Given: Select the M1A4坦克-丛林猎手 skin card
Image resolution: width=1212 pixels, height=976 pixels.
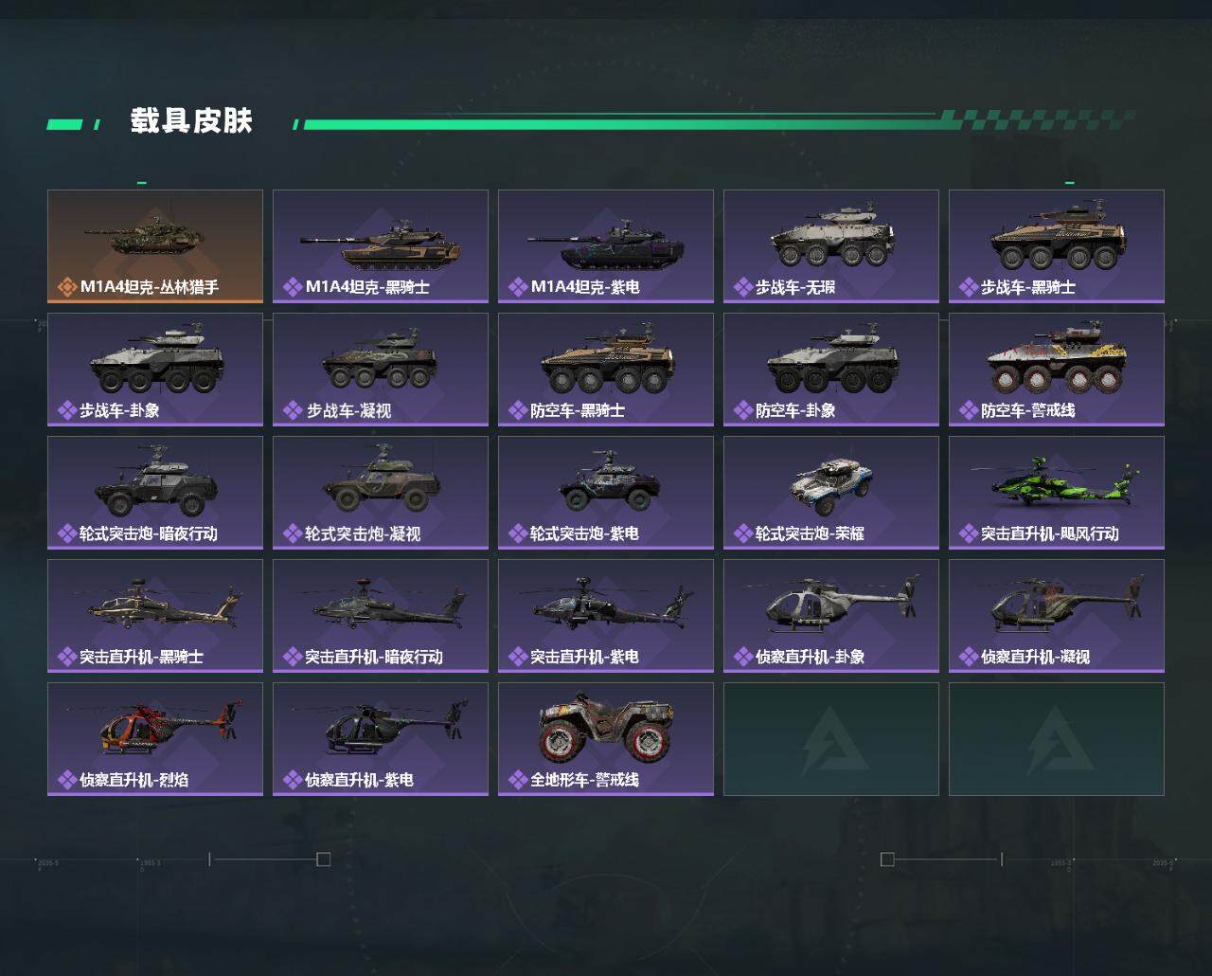Looking at the screenshot, I should click(x=155, y=246).
